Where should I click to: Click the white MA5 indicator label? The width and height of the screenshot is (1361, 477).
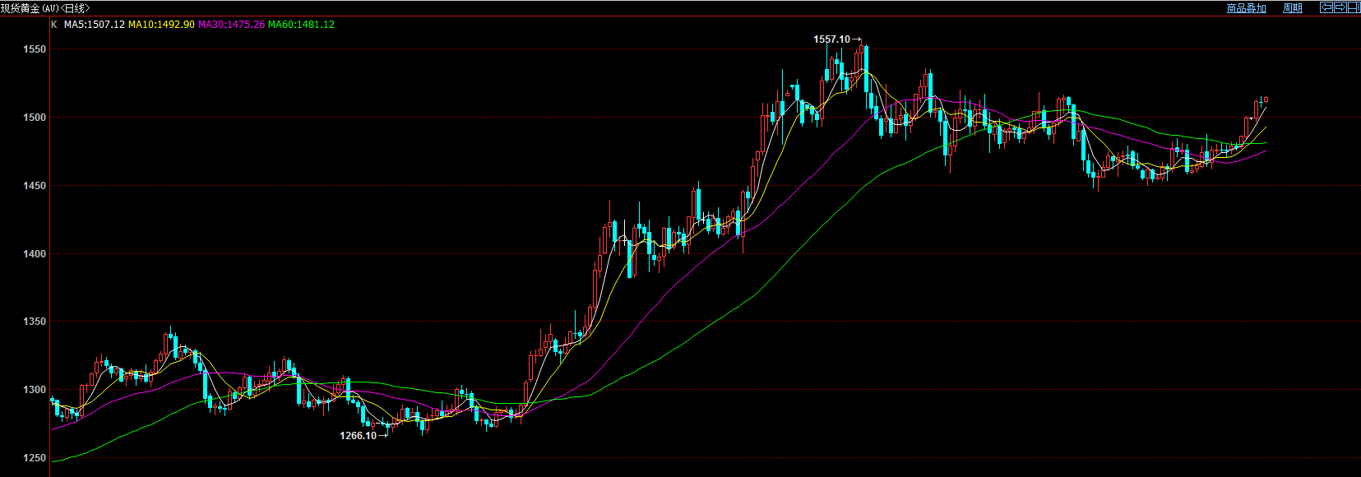point(95,25)
